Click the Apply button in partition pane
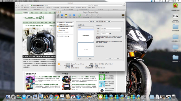This screenshot has height=101, width=181. pos(118,59)
